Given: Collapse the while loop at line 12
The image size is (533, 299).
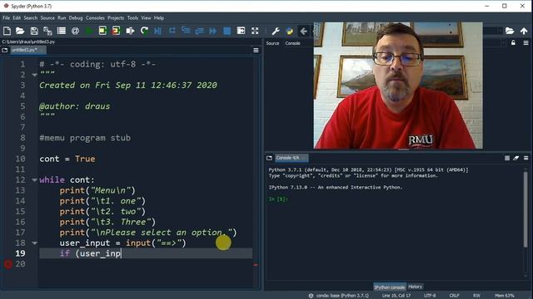Looking at the screenshot, I should click(34, 179).
